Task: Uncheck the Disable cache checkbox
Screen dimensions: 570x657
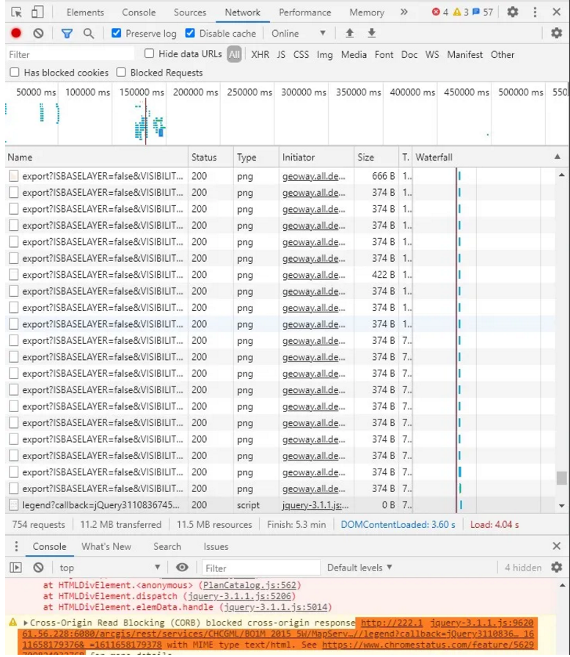Action: (x=190, y=34)
